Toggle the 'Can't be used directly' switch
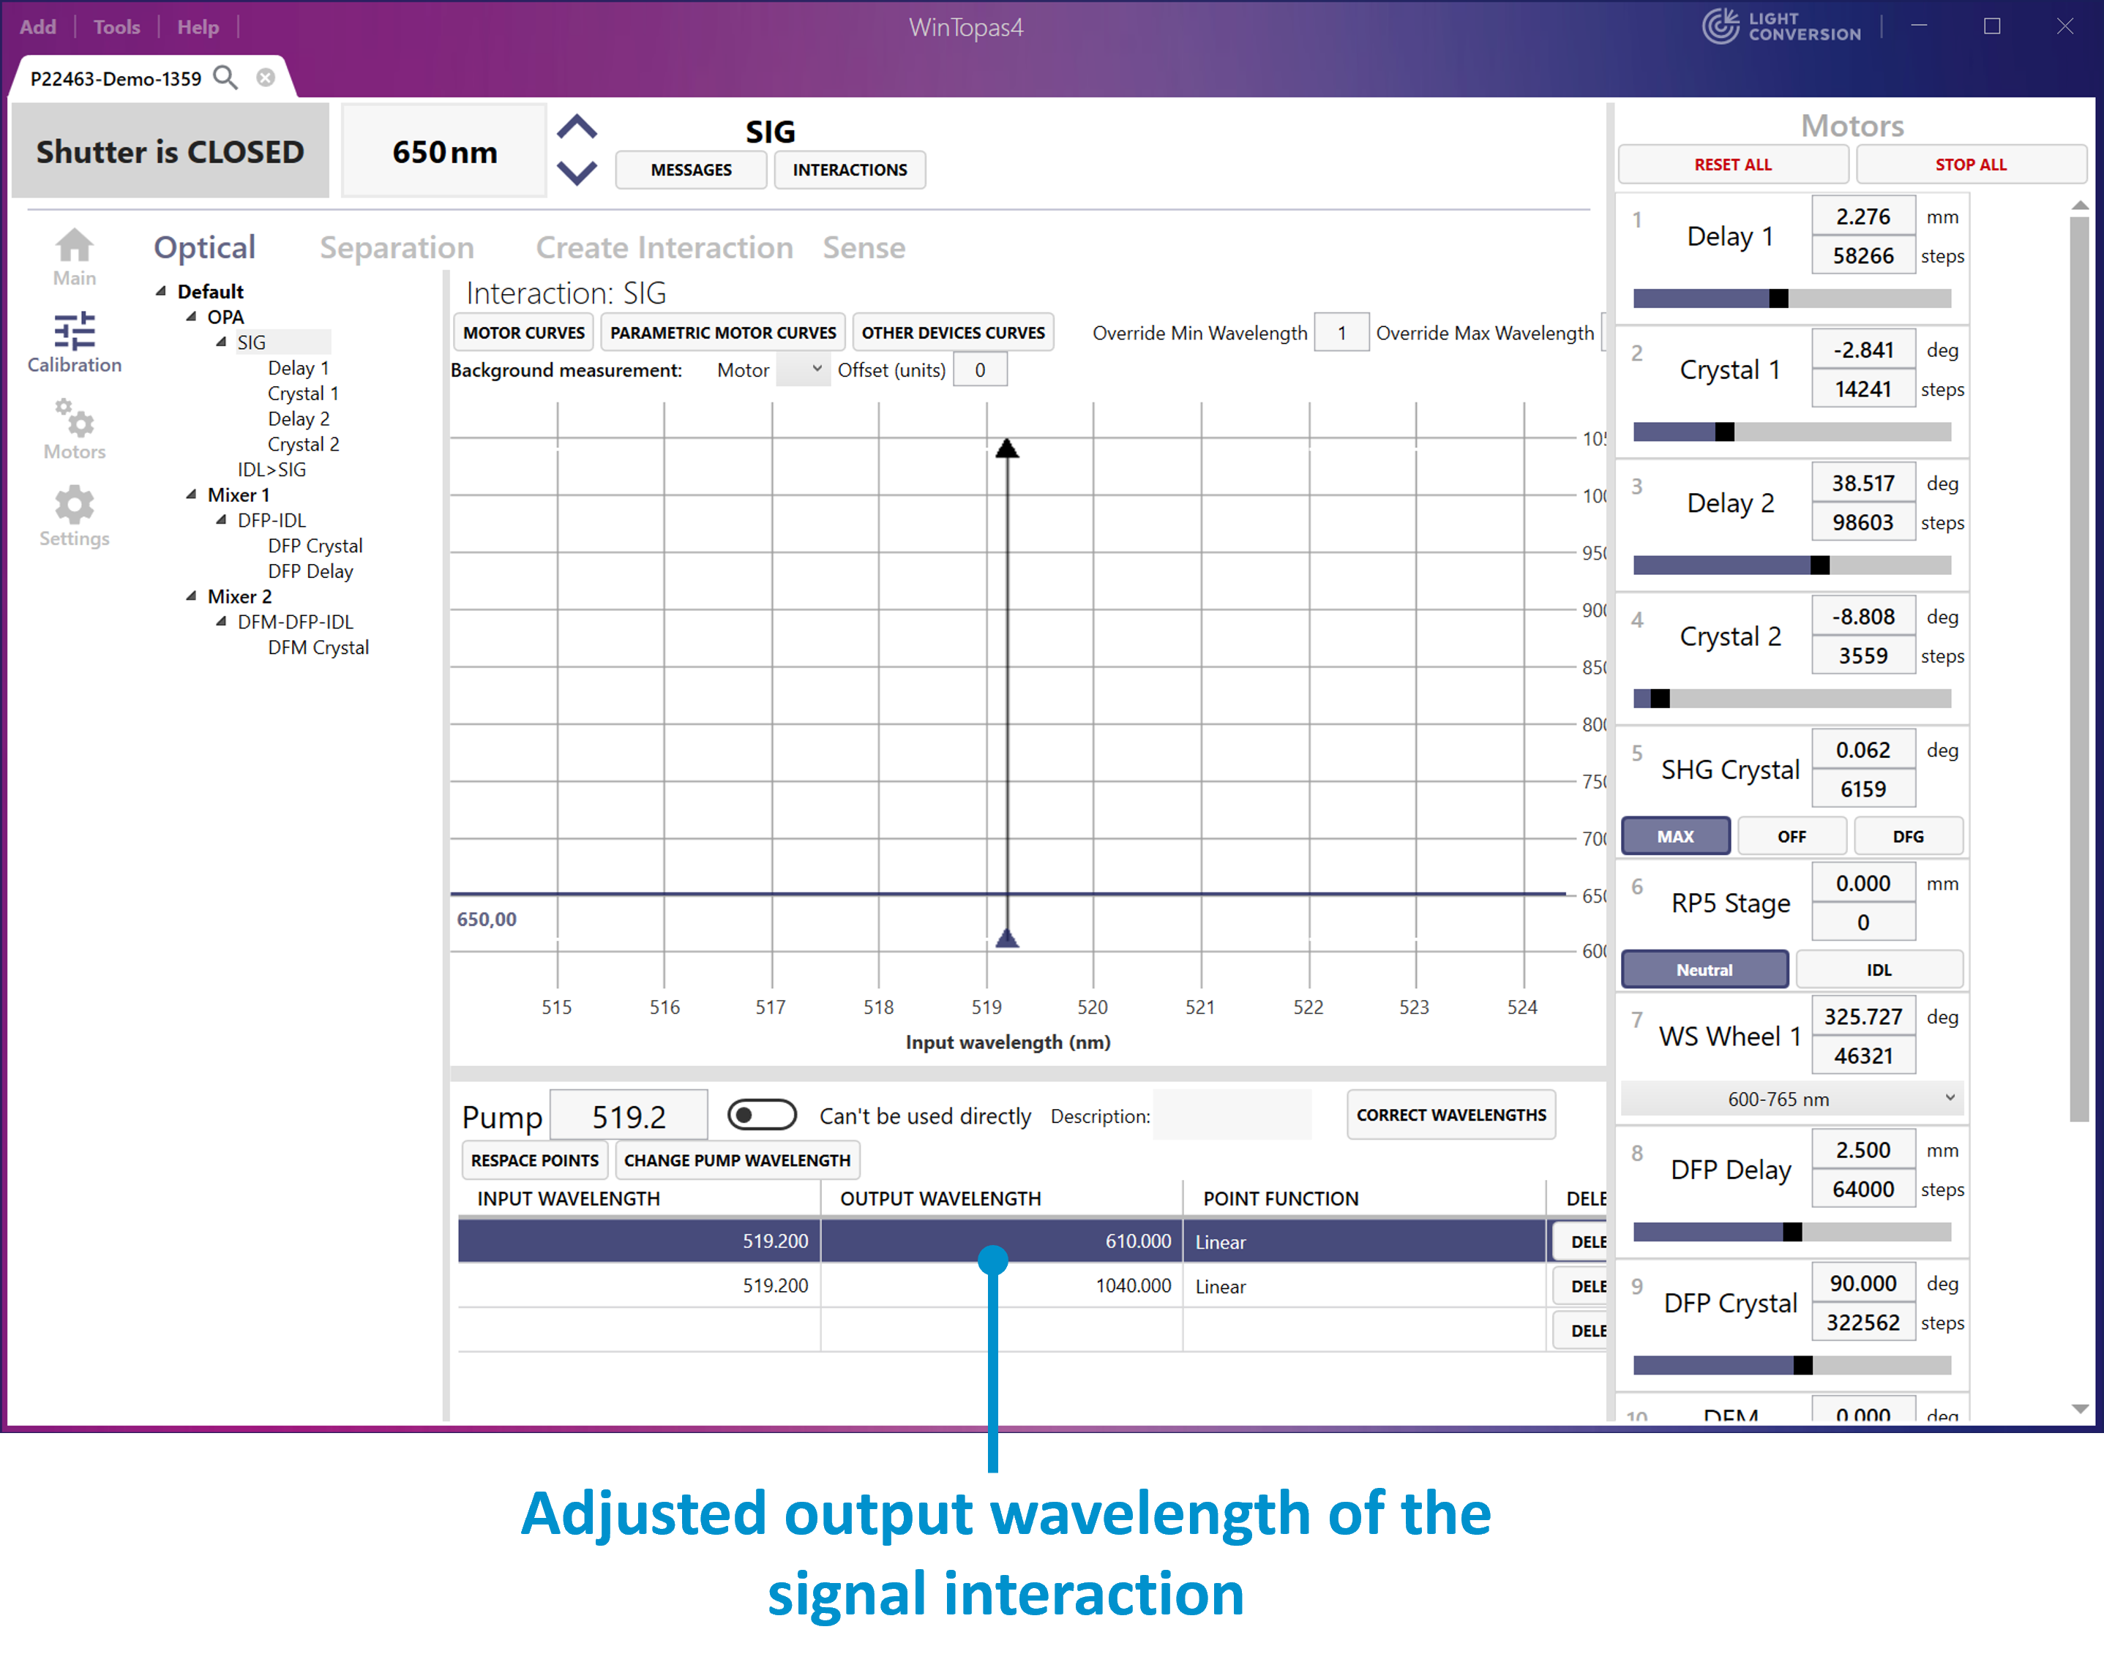Viewport: 2104px width, 1673px height. (762, 1114)
